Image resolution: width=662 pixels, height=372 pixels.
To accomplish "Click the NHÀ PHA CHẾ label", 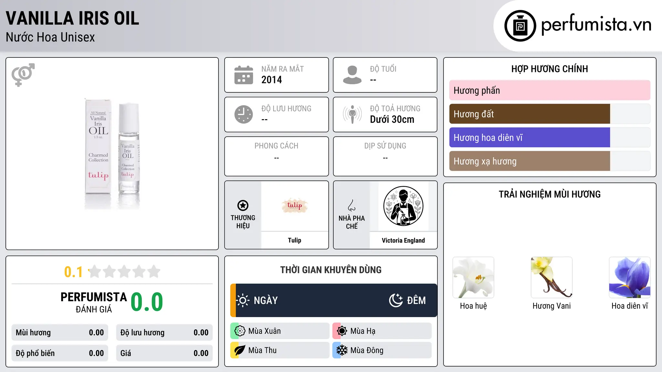I will (352, 222).
